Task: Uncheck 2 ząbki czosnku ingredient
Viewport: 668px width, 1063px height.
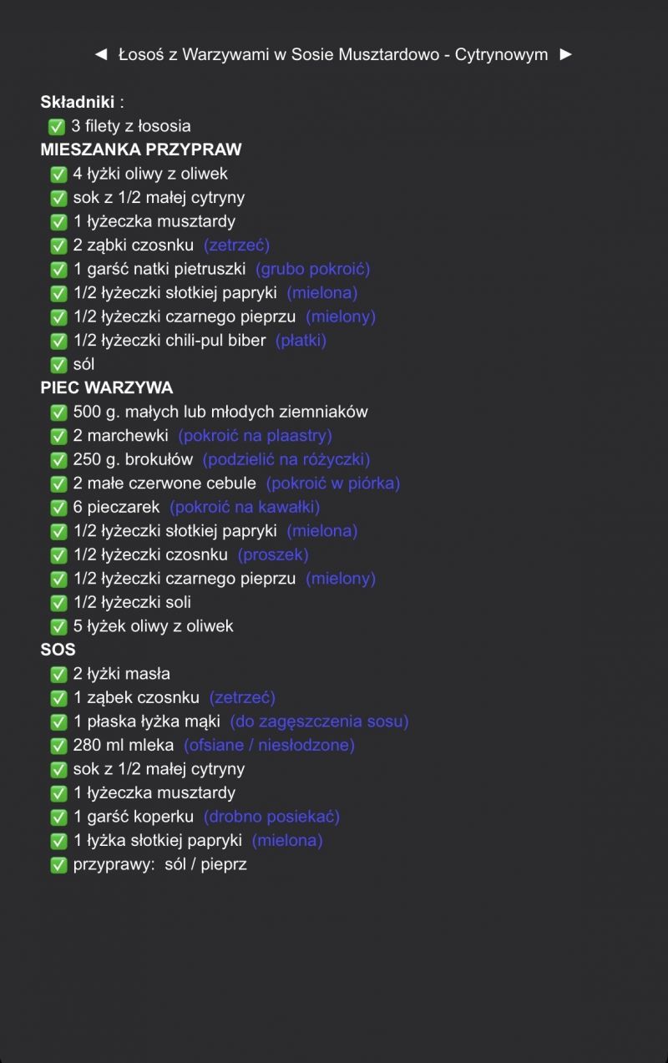Action: pos(58,246)
